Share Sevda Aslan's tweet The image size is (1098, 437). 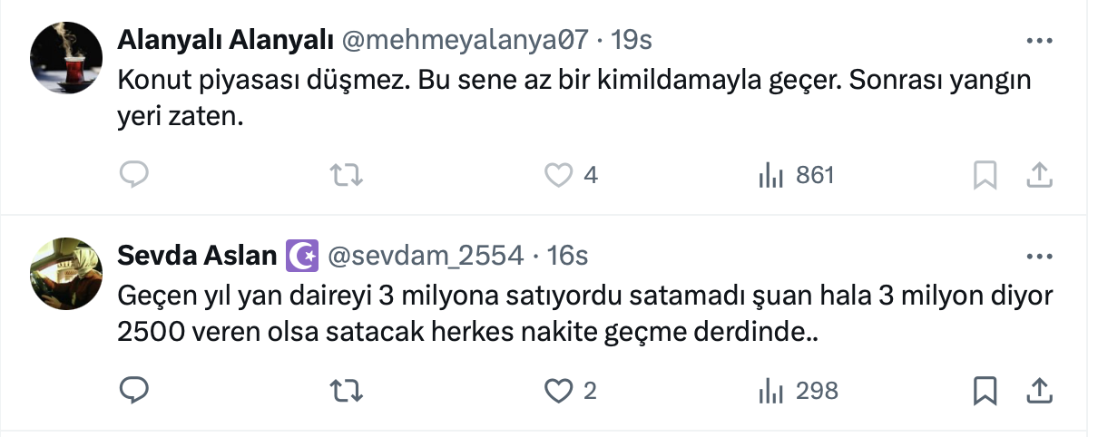1039,391
